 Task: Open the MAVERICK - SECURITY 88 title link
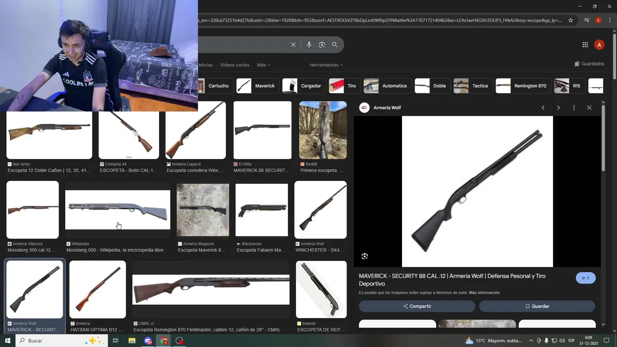[x=452, y=280]
